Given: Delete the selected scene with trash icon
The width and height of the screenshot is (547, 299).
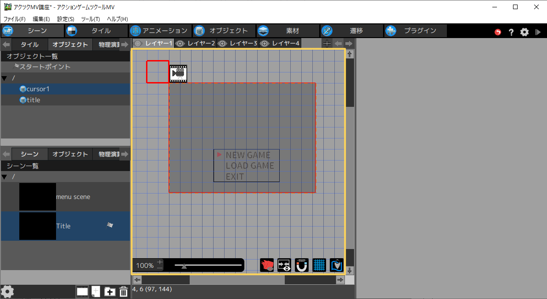Looking at the screenshot, I should coord(124,291).
